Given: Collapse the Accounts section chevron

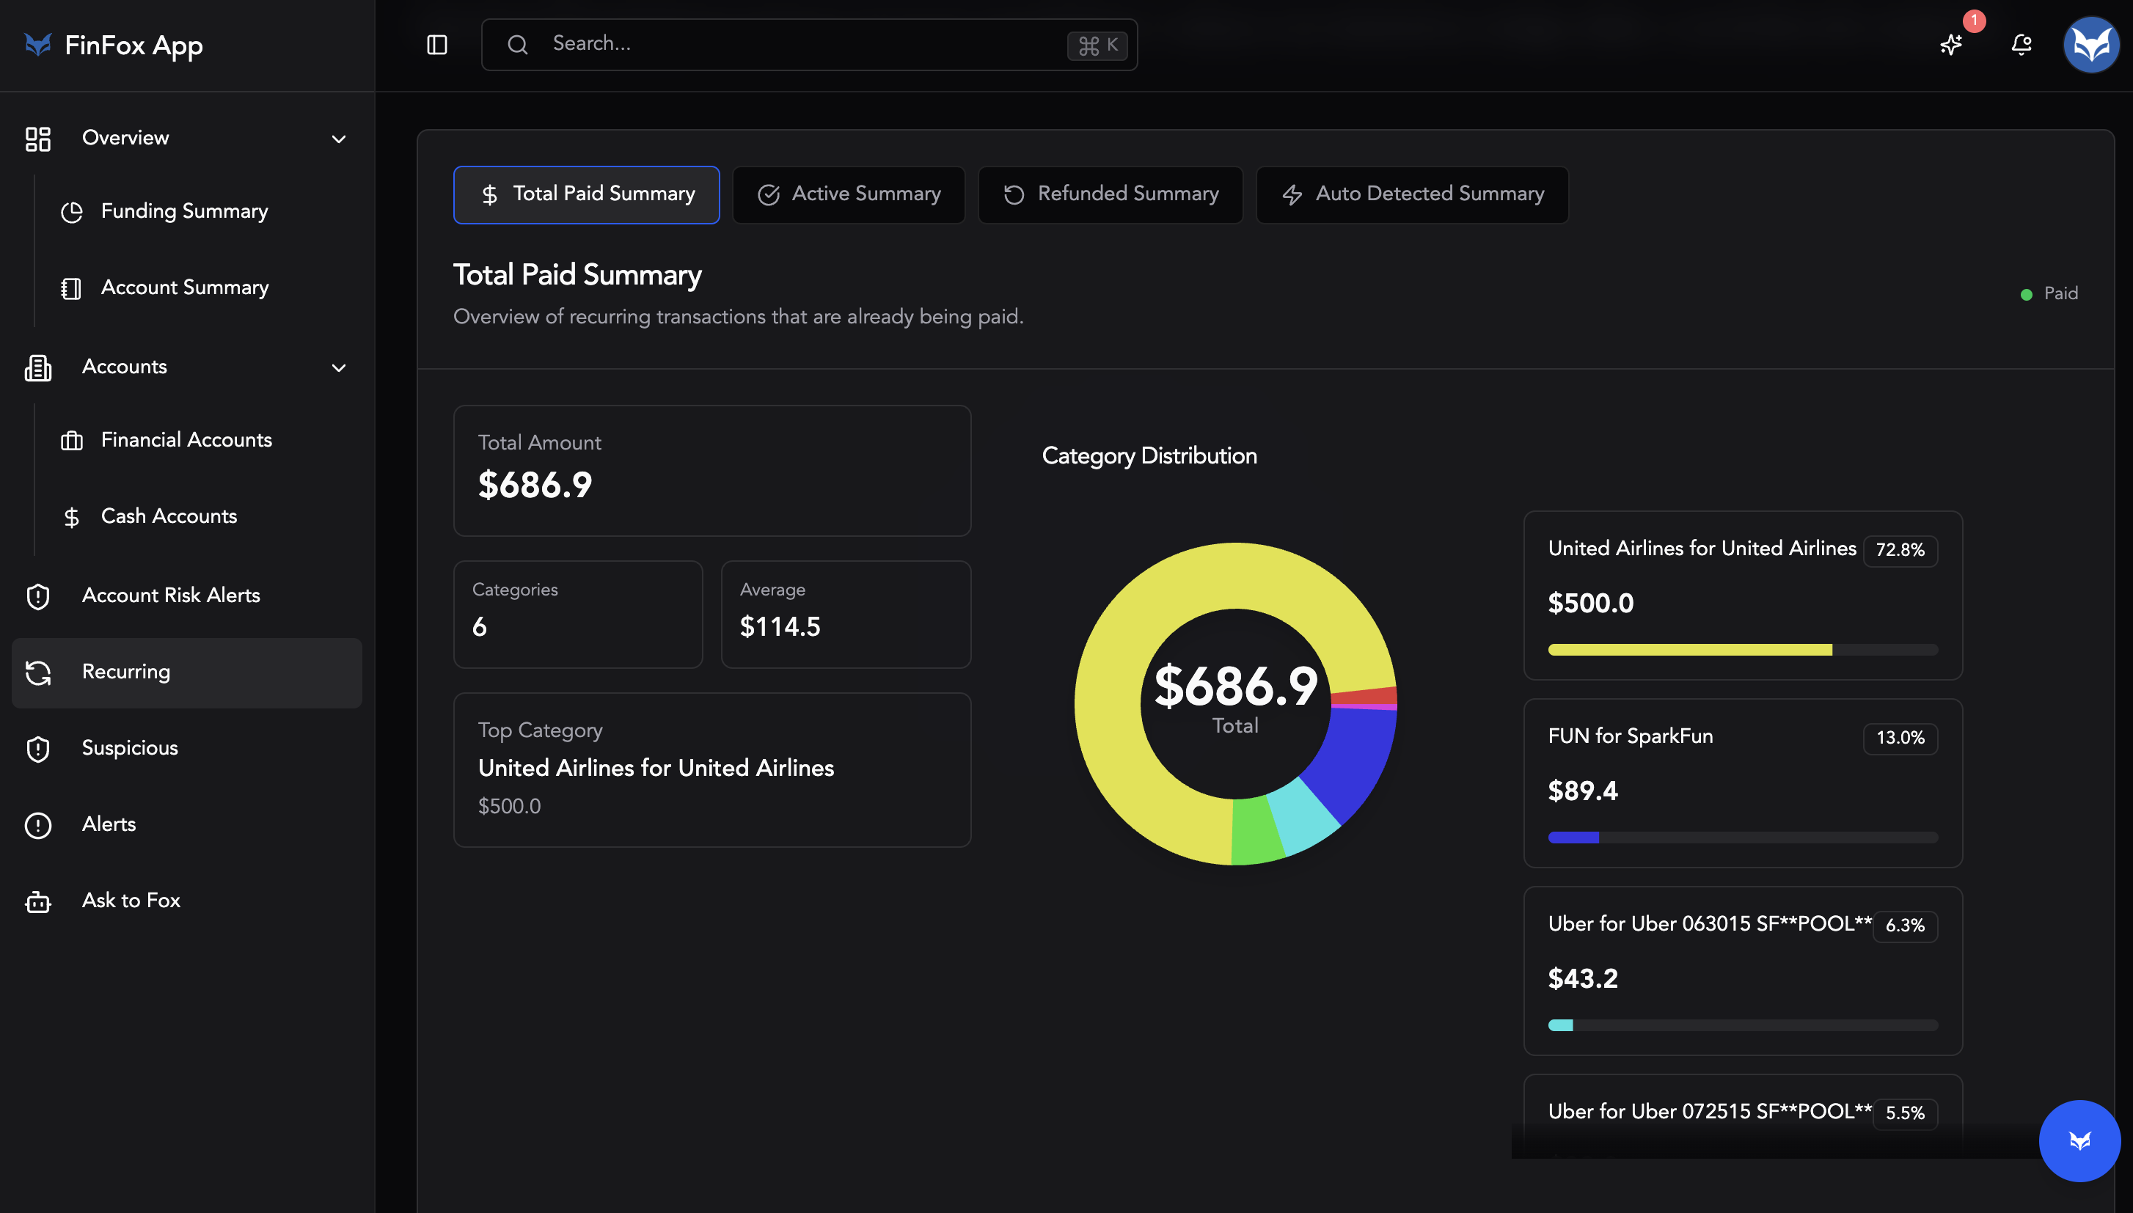Looking at the screenshot, I should click(338, 367).
